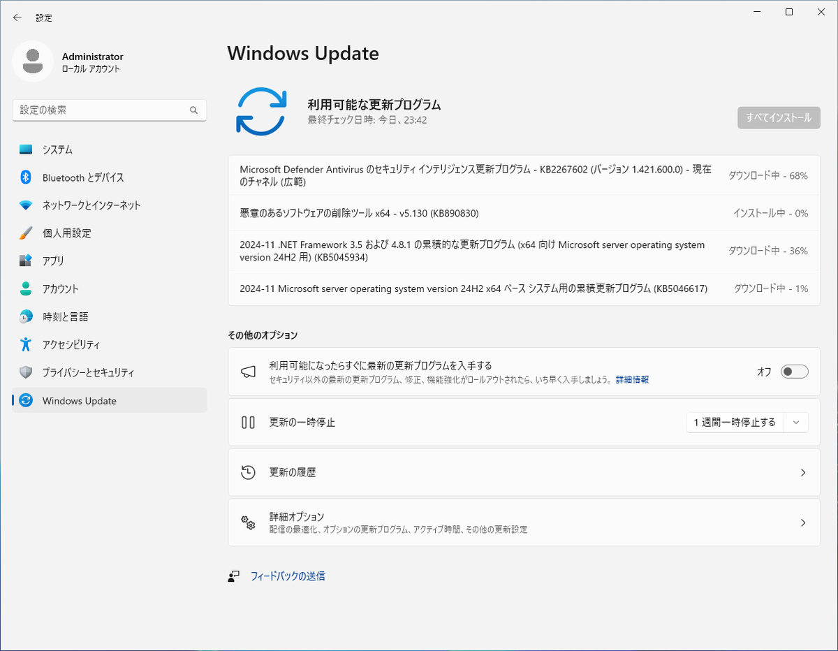Screen dimensions: 838x651
Task: Click the 利用可能な更新プログラム heading
Action: (x=374, y=105)
